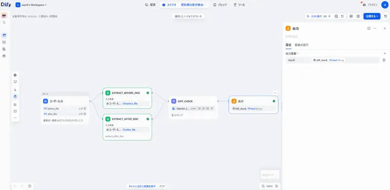This screenshot has width=390, height=190.
Task: Click the テスト実行 run button
Action: pos(314,16)
